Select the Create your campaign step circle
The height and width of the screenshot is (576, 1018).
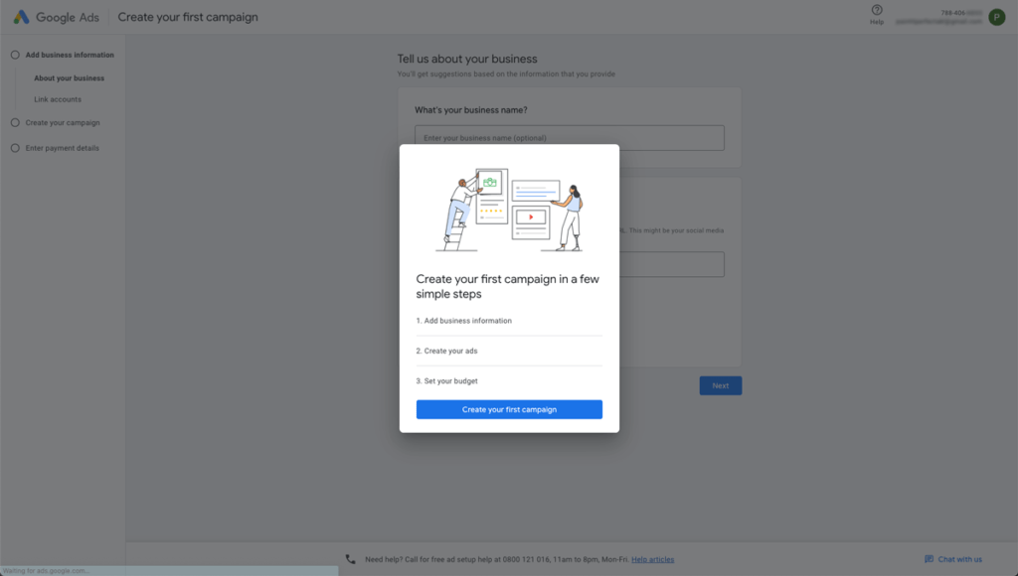point(15,123)
